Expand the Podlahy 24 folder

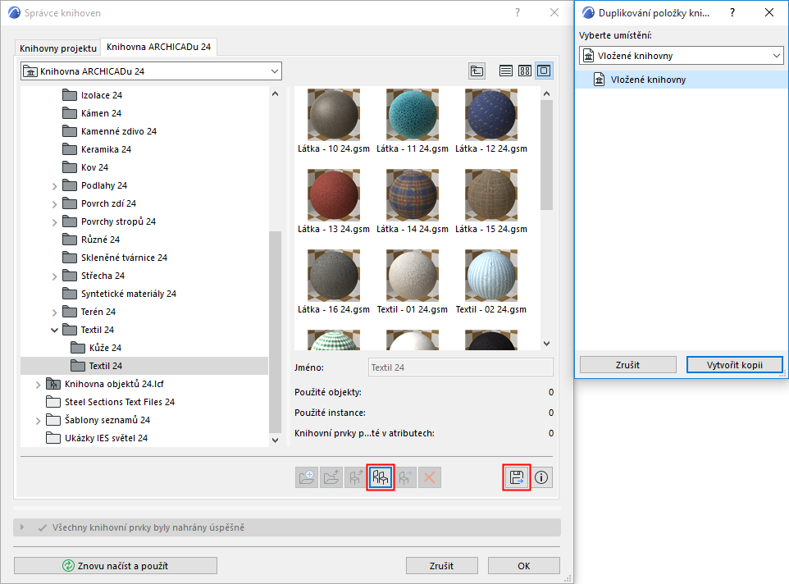click(x=55, y=186)
